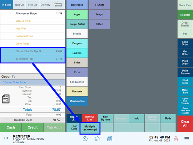Click Open Item Taxable

pyautogui.click(x=185, y=101)
